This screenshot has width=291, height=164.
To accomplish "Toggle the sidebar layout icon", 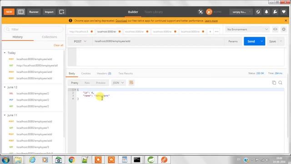I will 21,12.
